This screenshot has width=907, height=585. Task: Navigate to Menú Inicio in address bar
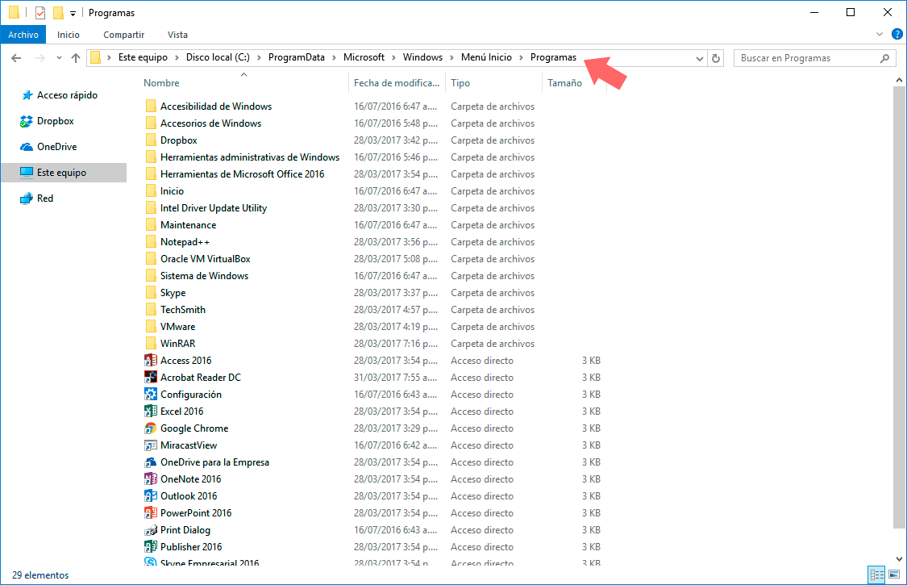coord(486,57)
